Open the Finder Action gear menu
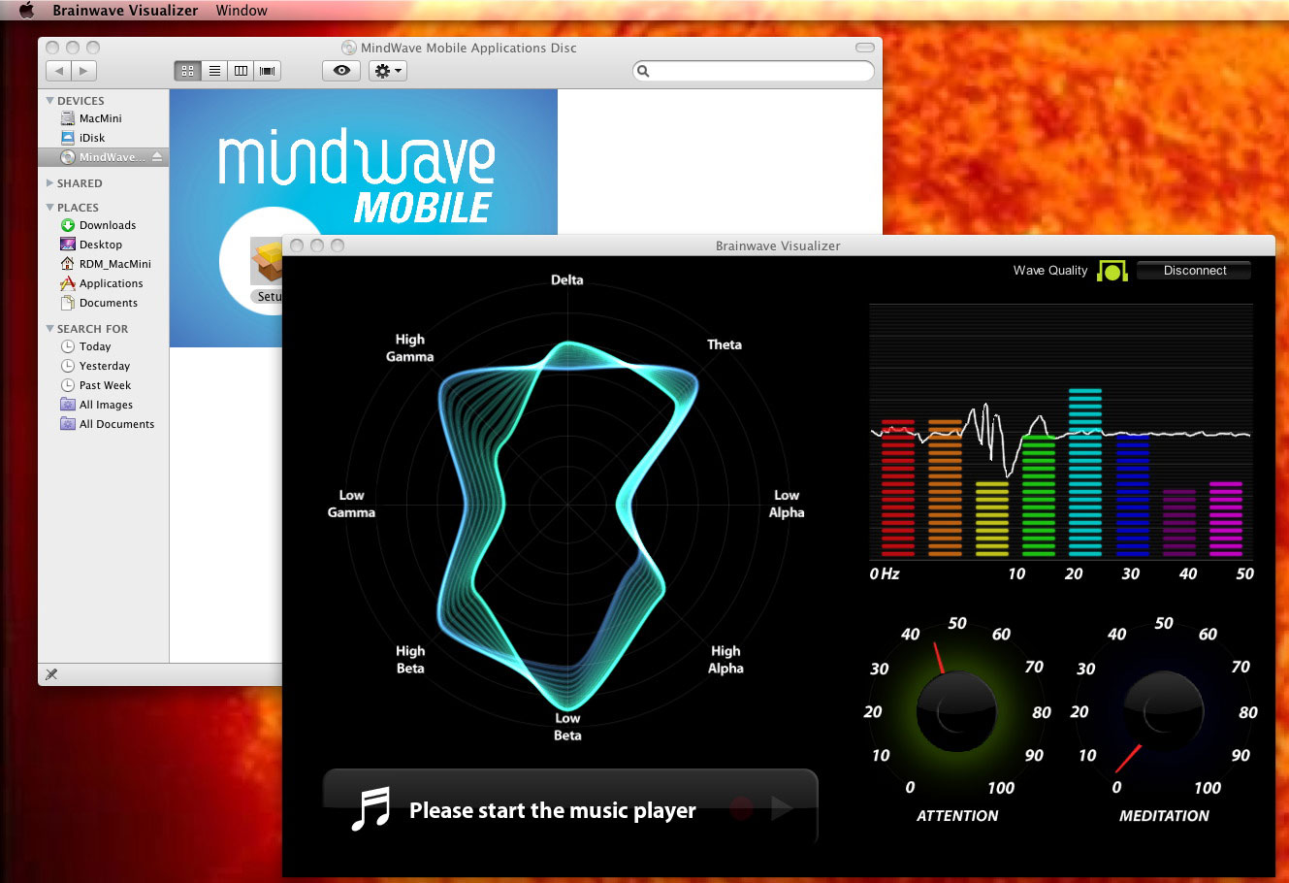Screen dimensions: 1289x883 (x=387, y=71)
